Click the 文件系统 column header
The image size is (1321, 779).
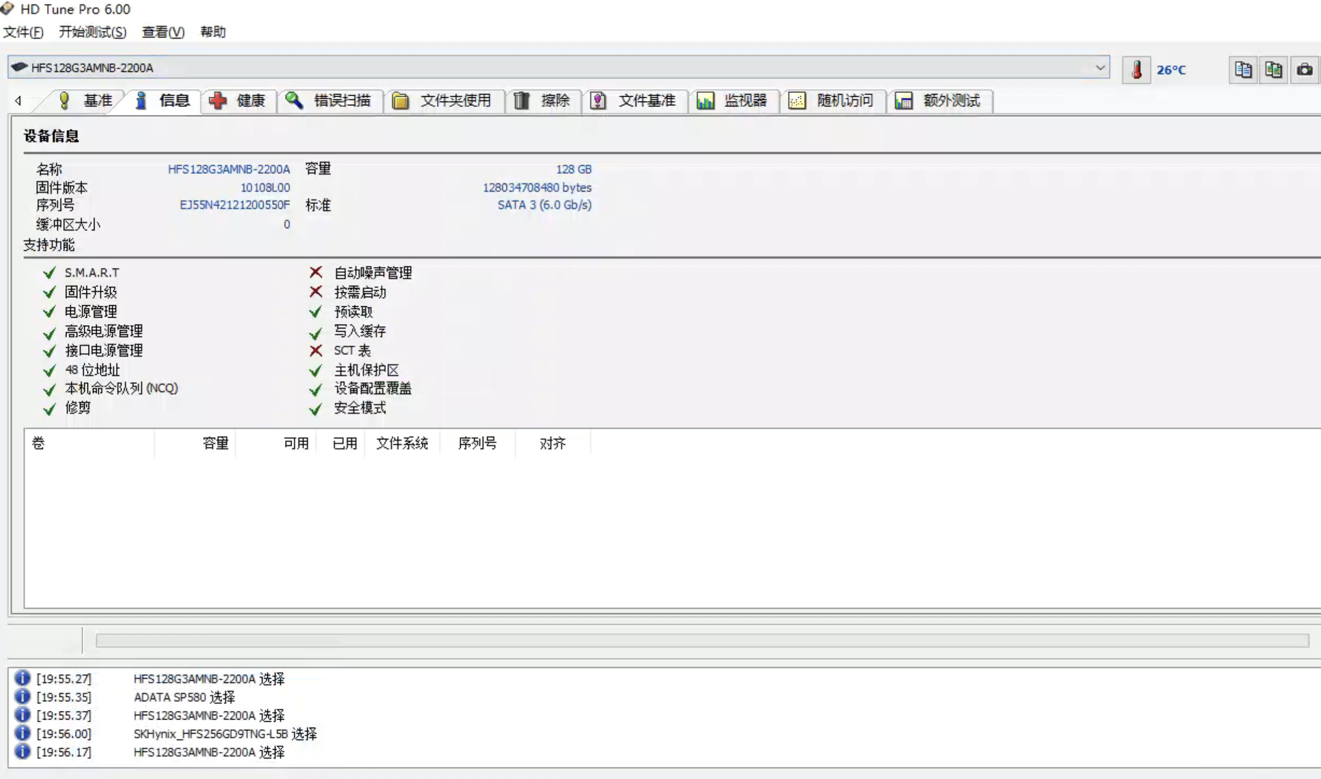[x=402, y=444]
